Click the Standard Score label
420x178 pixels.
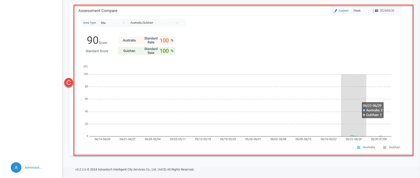(97, 51)
